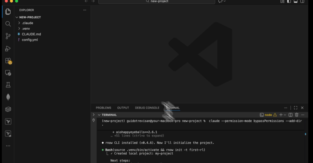The image size is (313, 163).
Task: Go back with the navigation arrow
Action: [x=86, y=1]
